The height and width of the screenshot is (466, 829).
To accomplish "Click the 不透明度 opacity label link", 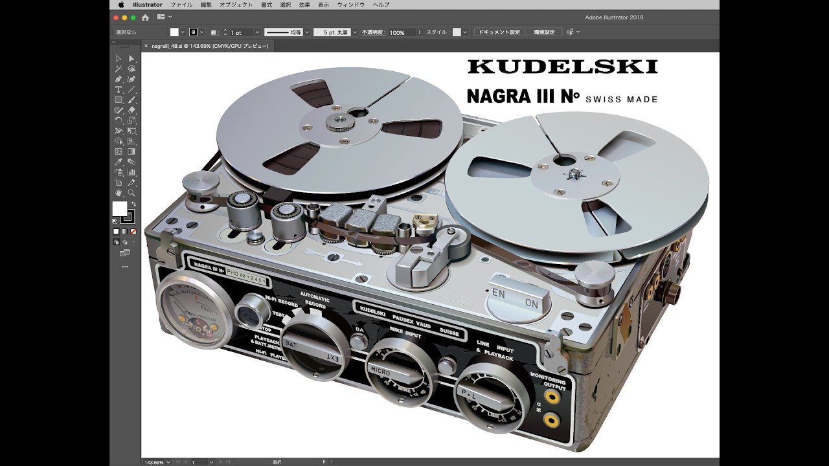I will tap(374, 32).
